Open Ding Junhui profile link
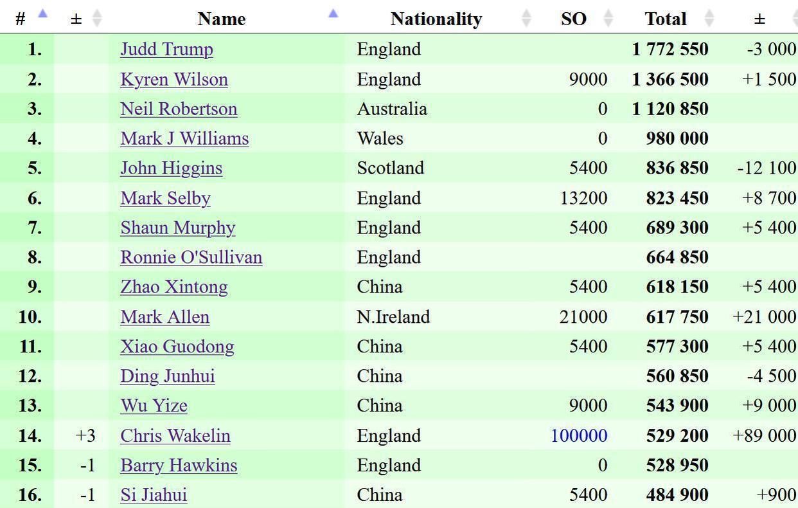The image size is (798, 508). (x=167, y=376)
